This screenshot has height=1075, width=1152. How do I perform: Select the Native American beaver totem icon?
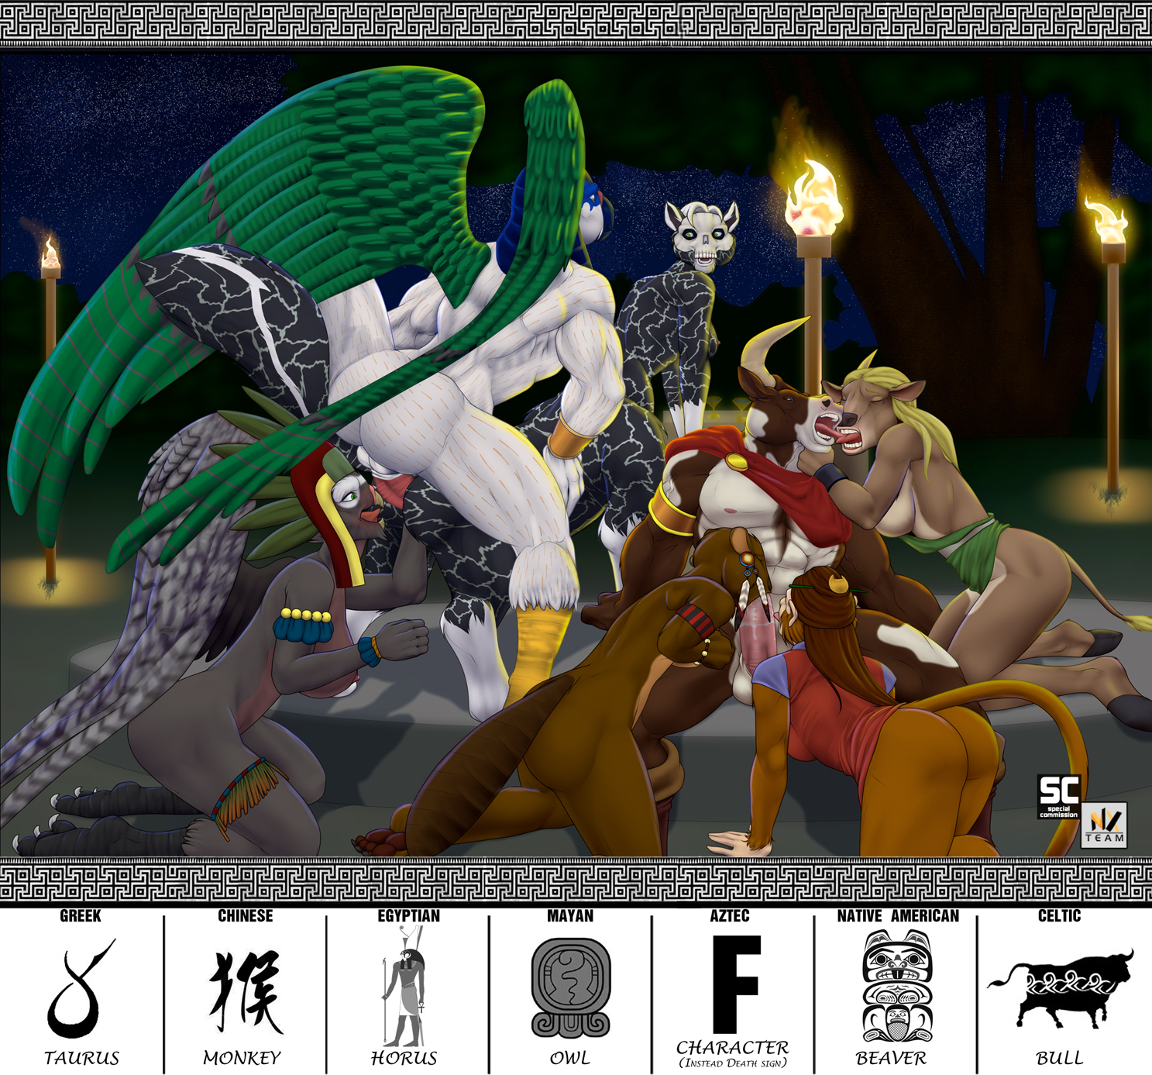click(897, 986)
